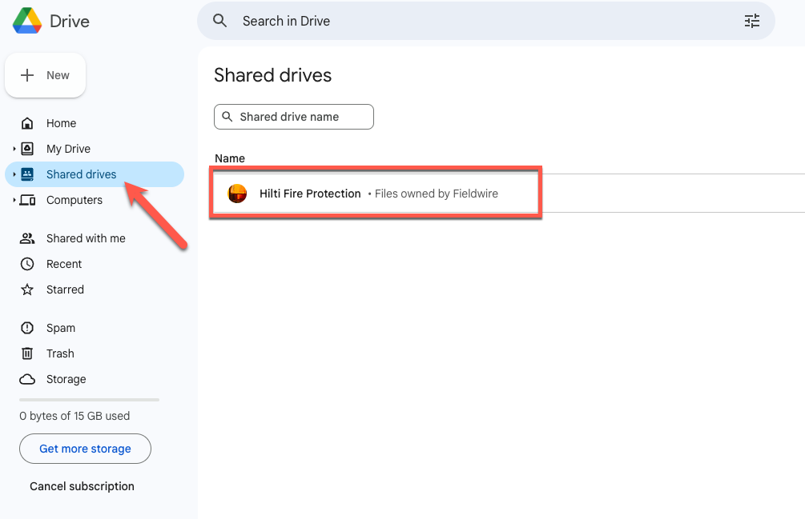
Task: Focus the Shared drive name filter field
Action: point(294,117)
